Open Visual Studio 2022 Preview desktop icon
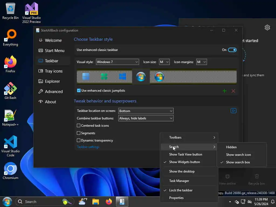This screenshot has width=276, height=207. click(32, 13)
